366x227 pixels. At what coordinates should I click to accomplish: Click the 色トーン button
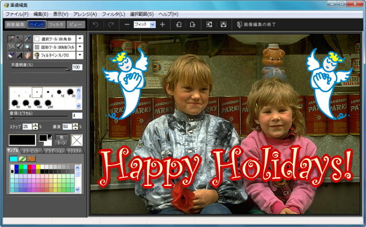coord(61,139)
